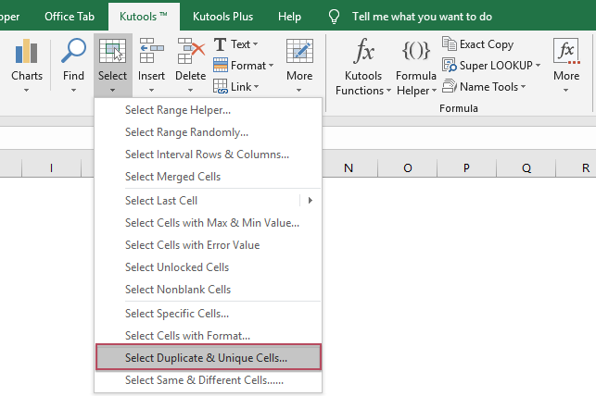This screenshot has height=396, width=596.
Task: Expand the Super LOOKUP dropdown
Action: [x=536, y=65]
